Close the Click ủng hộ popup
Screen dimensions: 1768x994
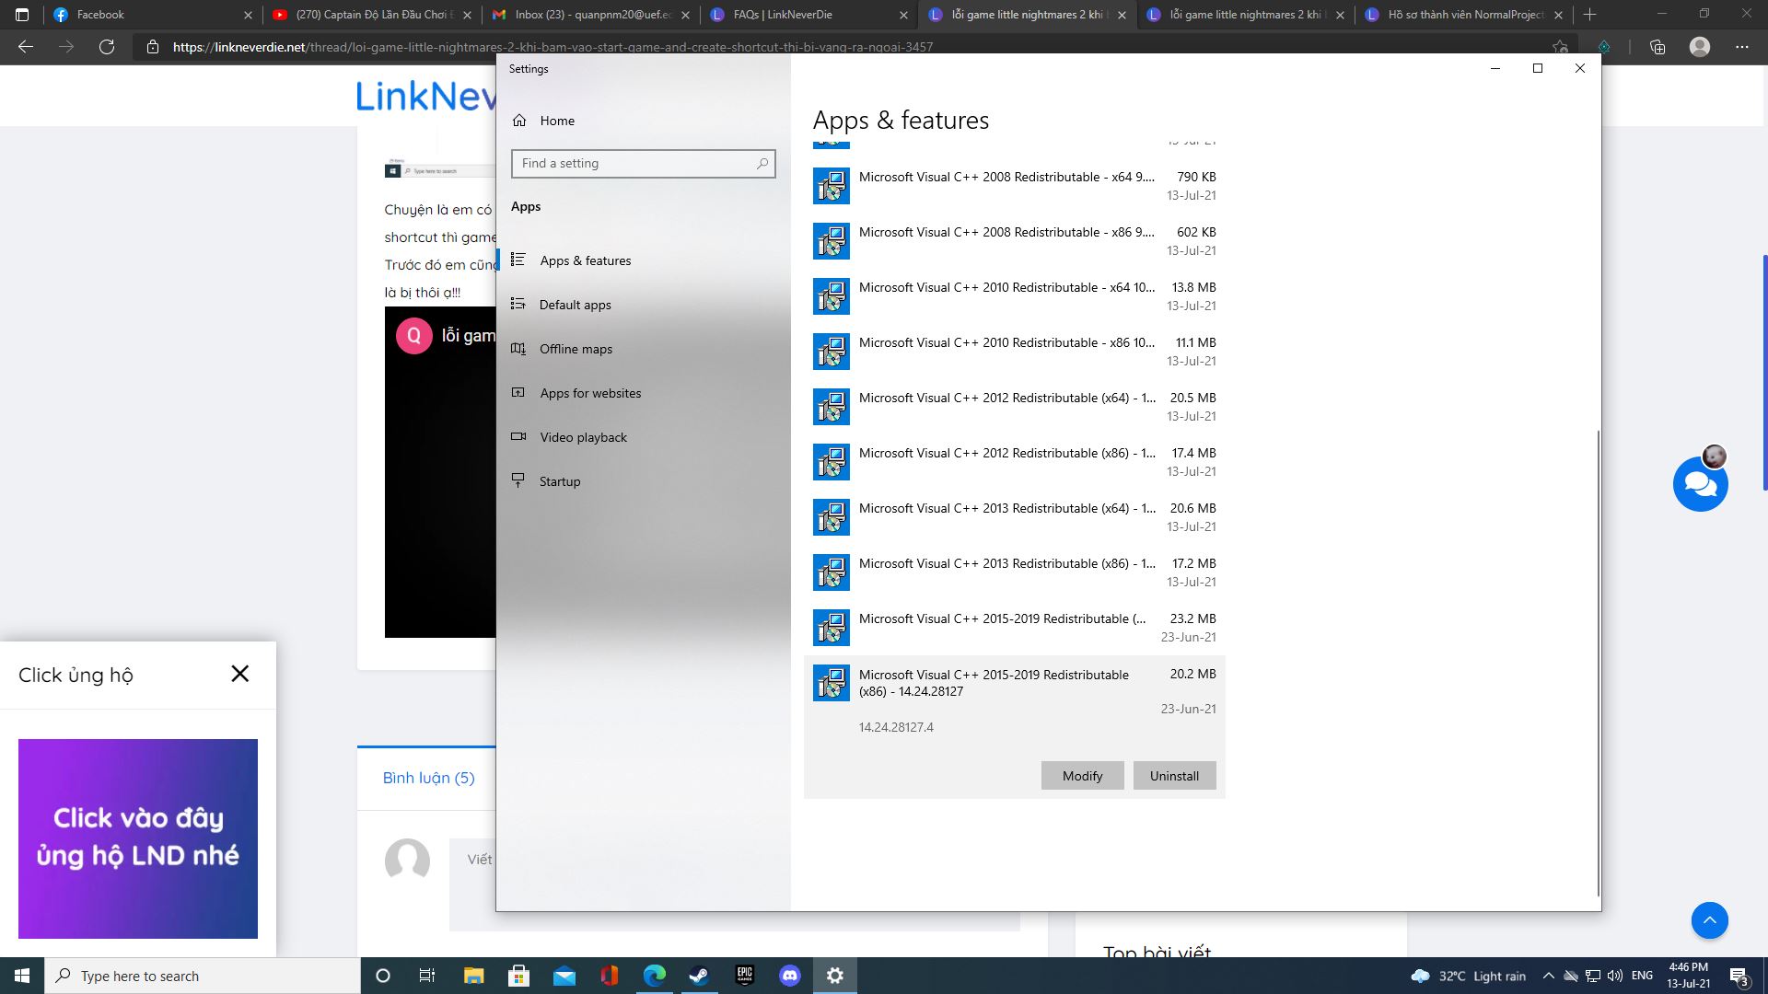(x=240, y=674)
